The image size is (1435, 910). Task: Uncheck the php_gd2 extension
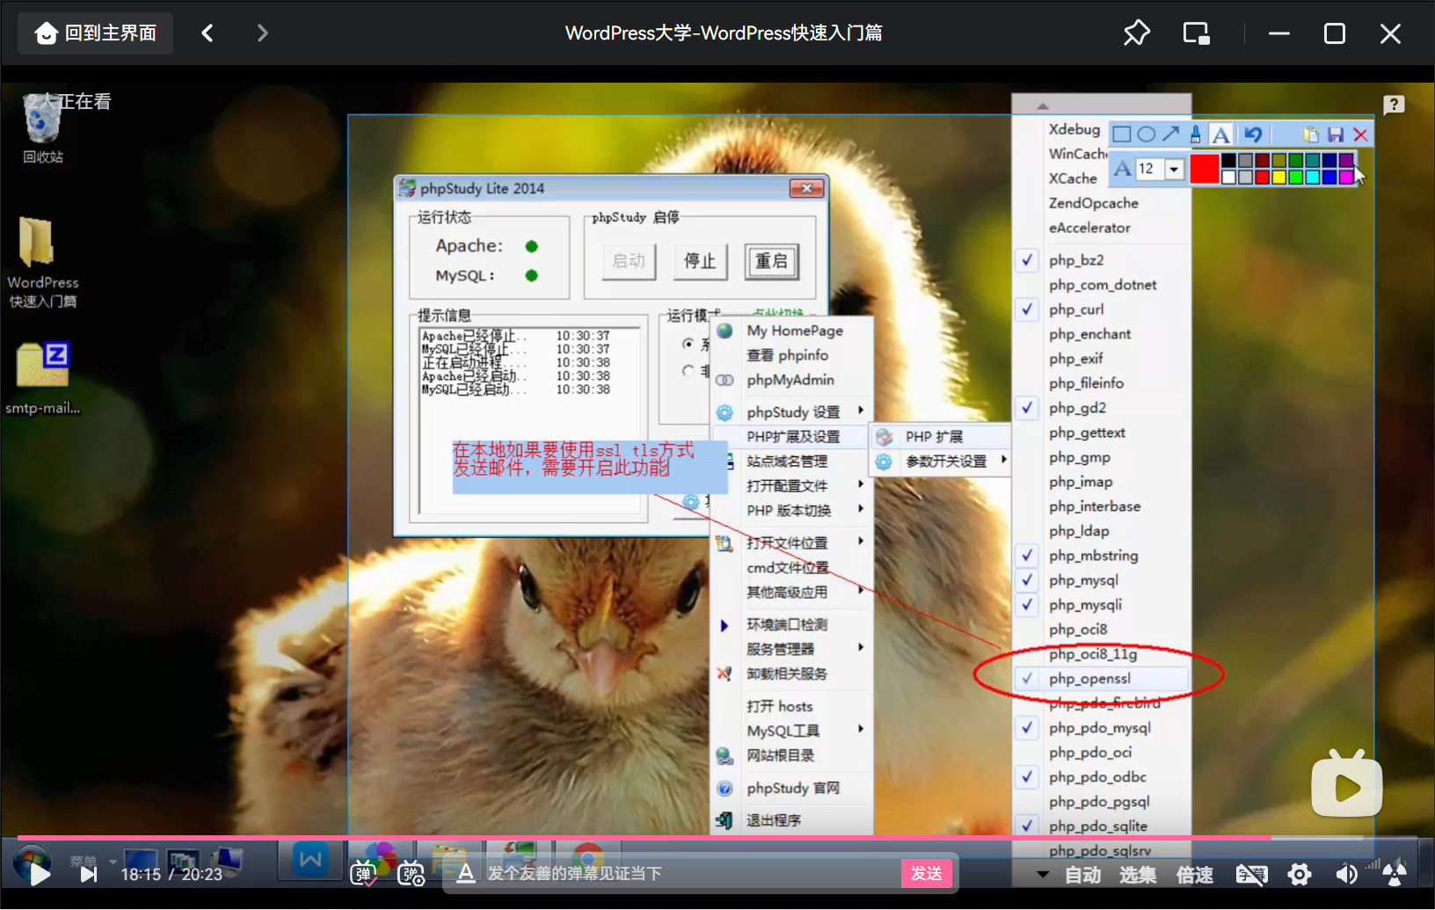pos(1102,408)
